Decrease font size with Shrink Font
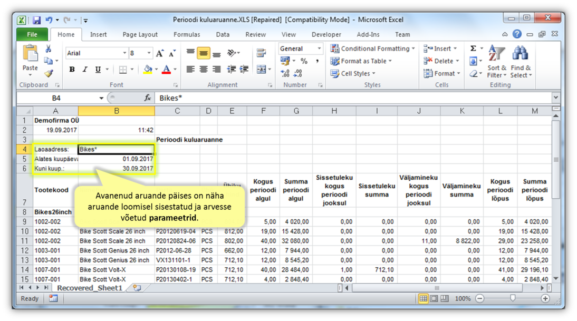 (172, 53)
